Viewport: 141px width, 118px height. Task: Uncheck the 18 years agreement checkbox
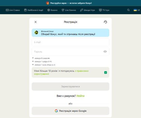coord(105,72)
